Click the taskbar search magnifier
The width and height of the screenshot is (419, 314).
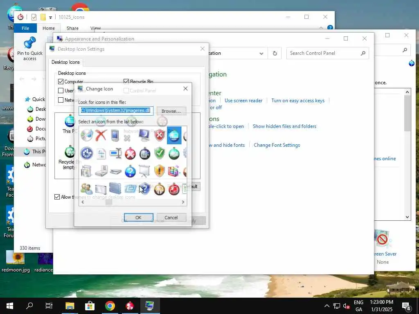[29, 306]
